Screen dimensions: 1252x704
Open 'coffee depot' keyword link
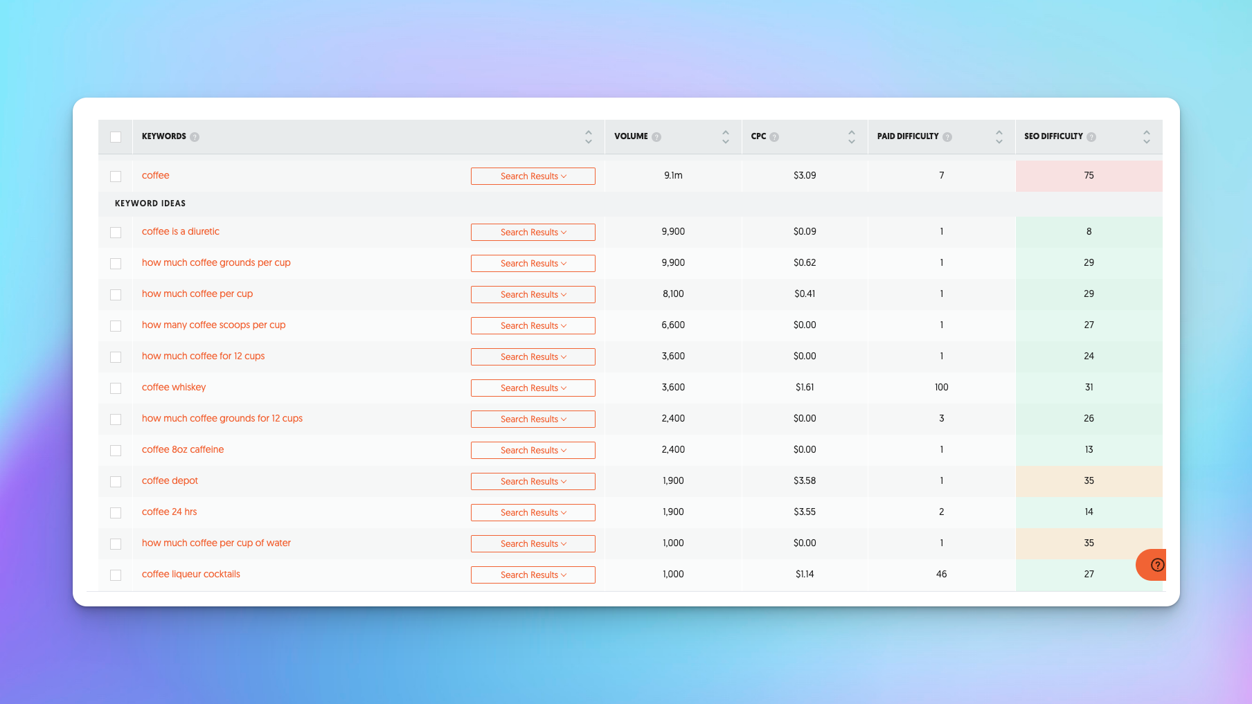click(170, 481)
